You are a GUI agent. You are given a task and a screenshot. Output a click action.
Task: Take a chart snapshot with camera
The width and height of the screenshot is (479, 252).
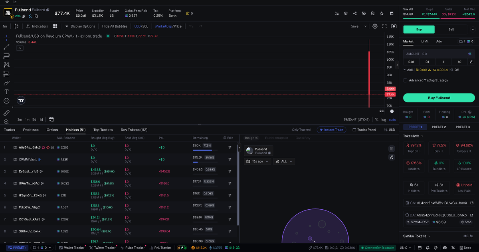tap(394, 26)
